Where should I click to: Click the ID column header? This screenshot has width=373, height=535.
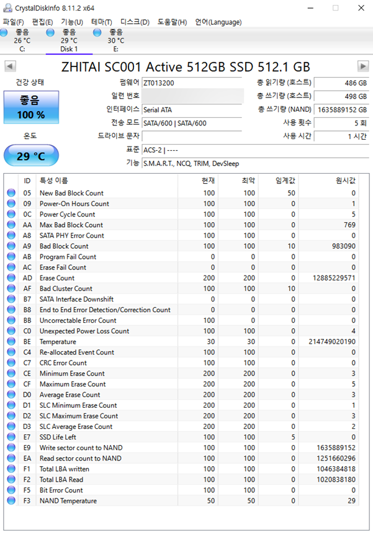point(27,181)
